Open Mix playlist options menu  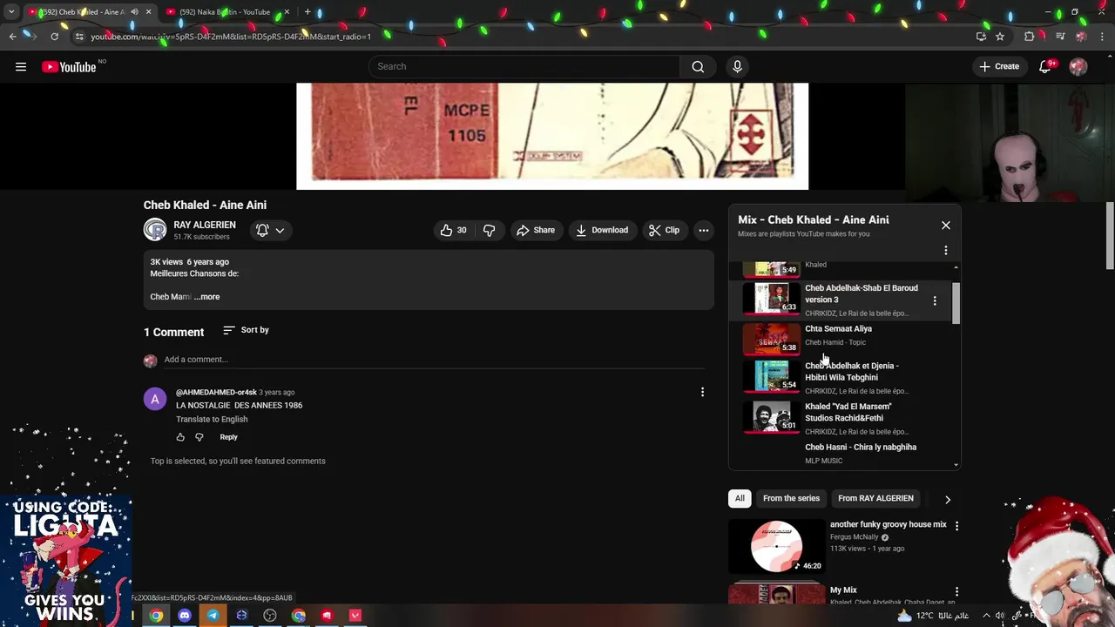tap(945, 251)
